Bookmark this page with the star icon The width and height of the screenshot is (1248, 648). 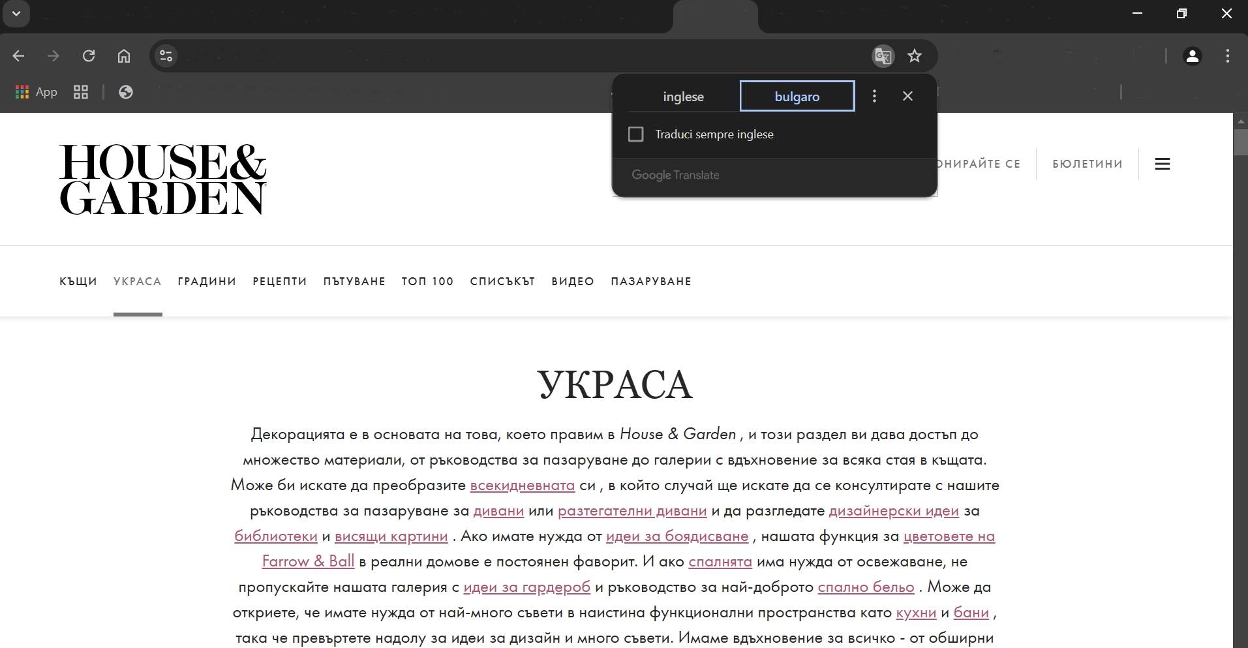(915, 56)
